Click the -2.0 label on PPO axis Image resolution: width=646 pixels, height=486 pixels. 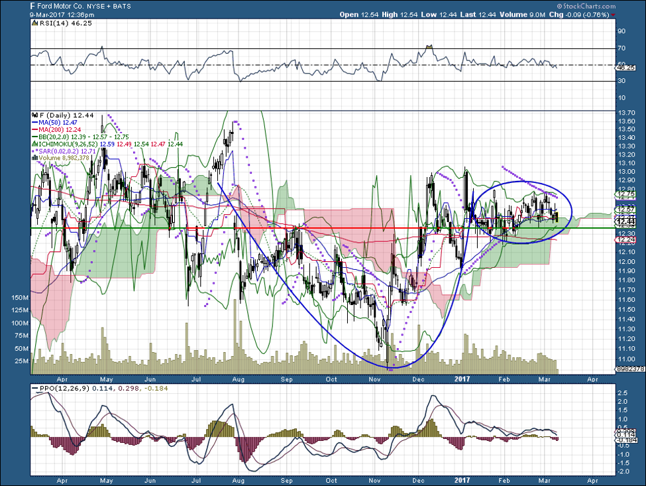click(x=622, y=471)
